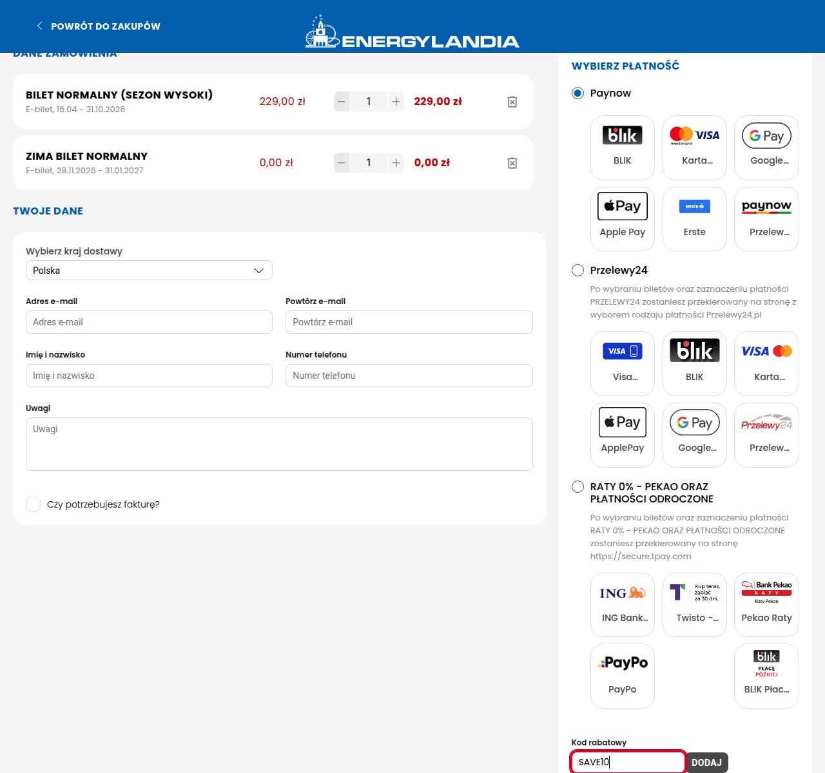Screen dimensions: 825x773
Task: Click the 'Twoje dane' heading
Action: click(48, 211)
